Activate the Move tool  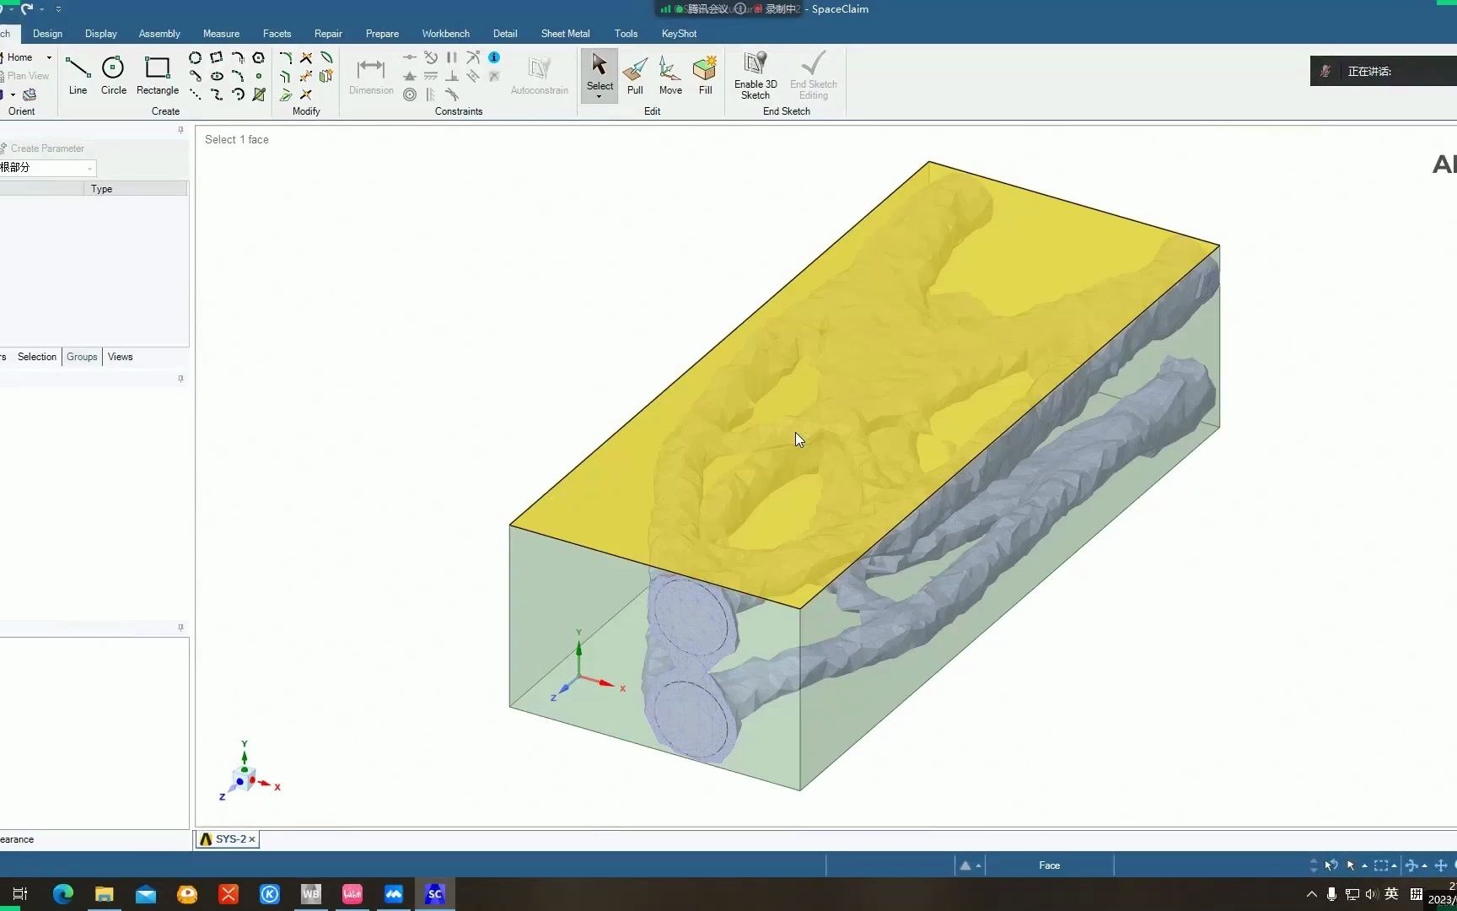669,74
